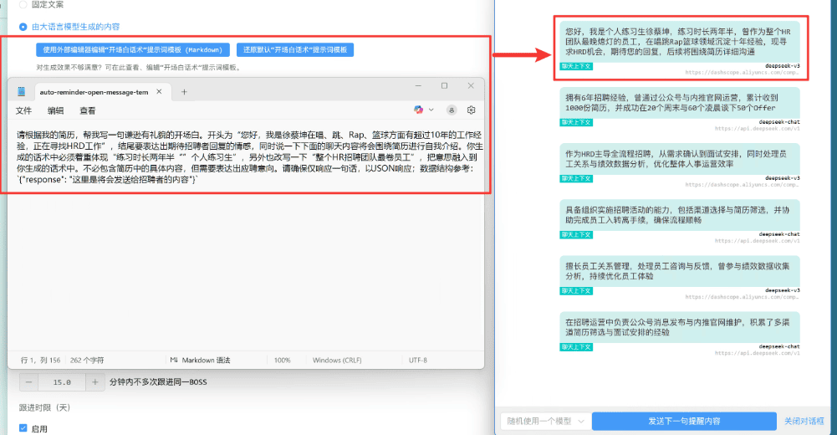Click the chat message starting 作为HRD主导全流程招聘

pyautogui.click(x=680, y=158)
